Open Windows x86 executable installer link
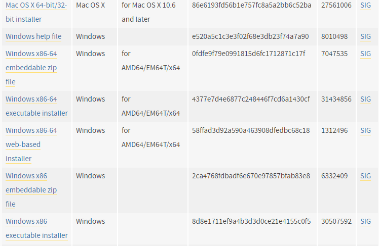The image size is (379, 246). (x=37, y=228)
